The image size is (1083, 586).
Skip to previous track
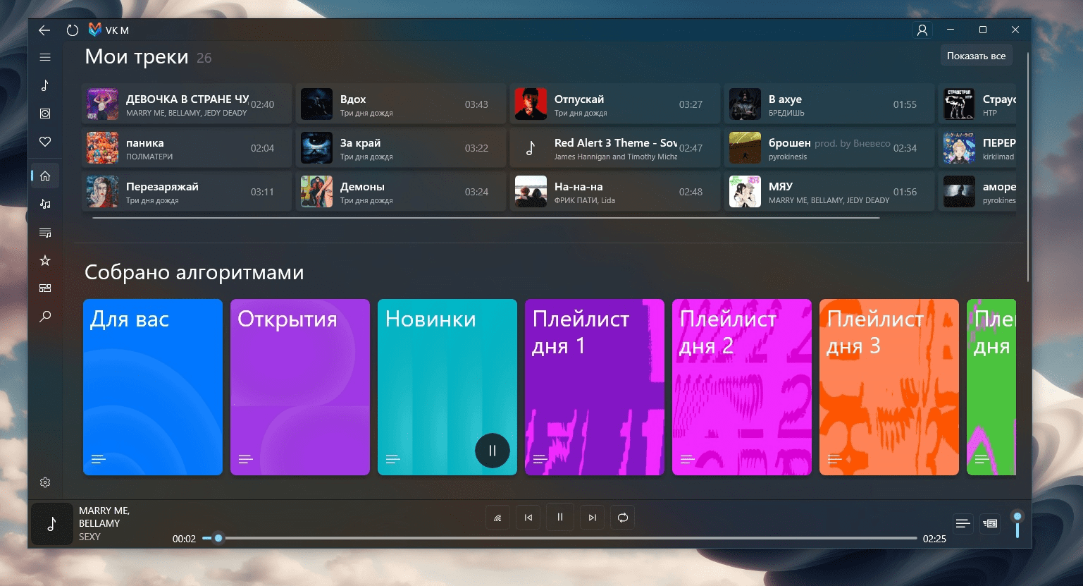(x=528, y=518)
